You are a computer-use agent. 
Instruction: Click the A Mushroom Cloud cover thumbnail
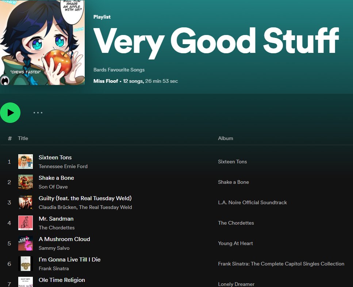(x=26, y=243)
